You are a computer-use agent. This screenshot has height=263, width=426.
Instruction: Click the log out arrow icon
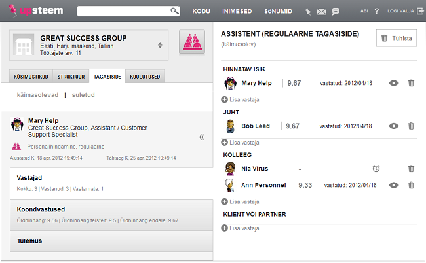(420, 11)
